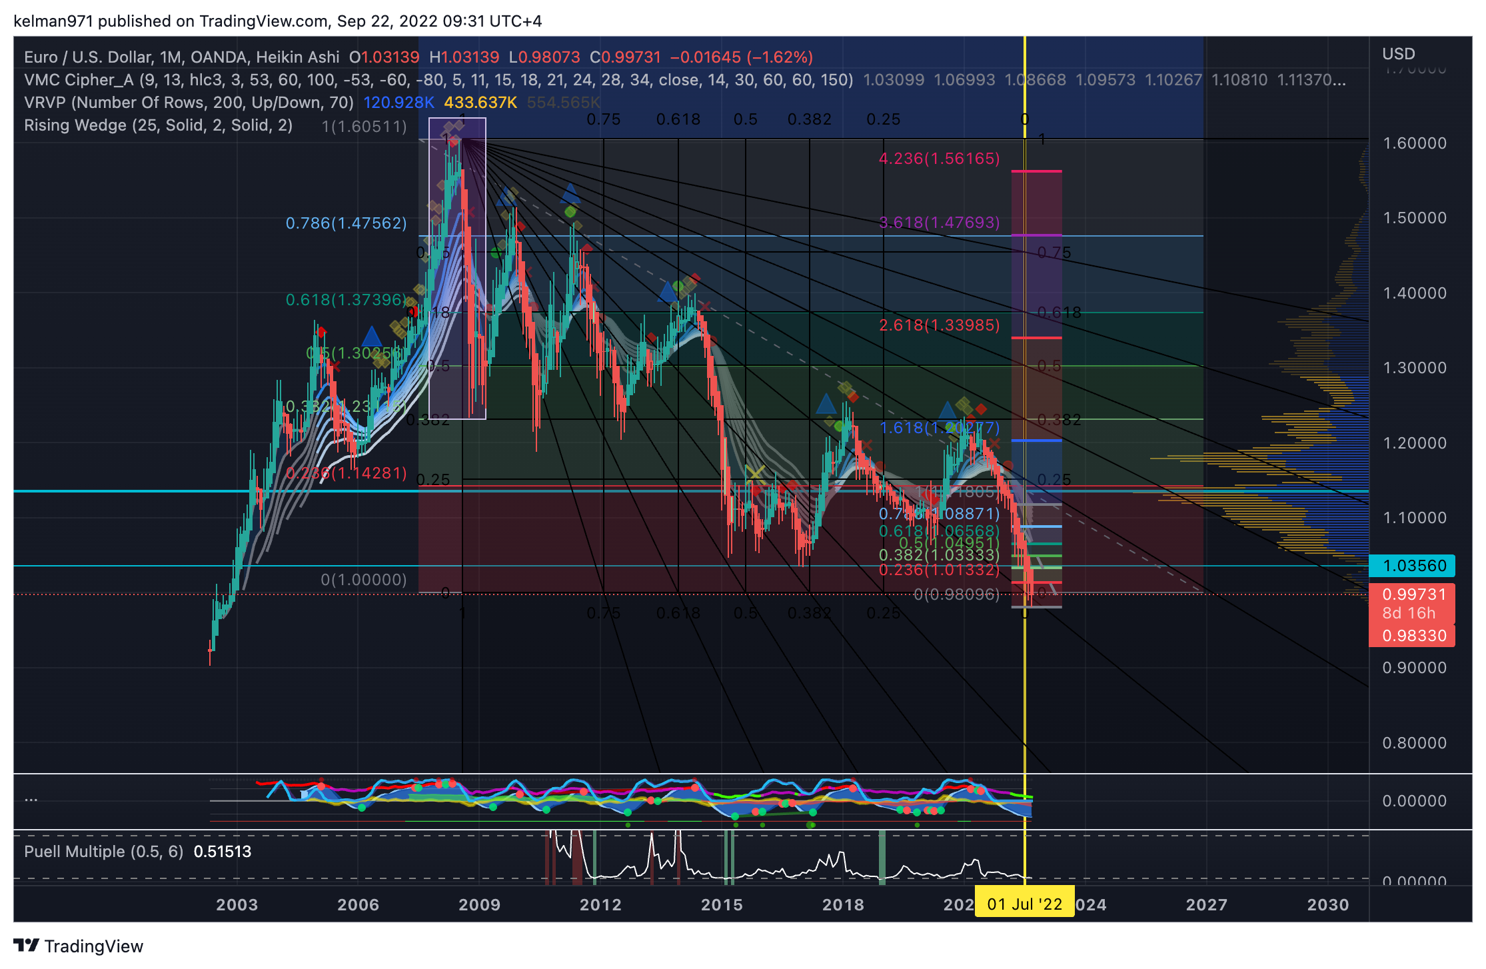Image resolution: width=1486 pixels, height=969 pixels.
Task: Click the 0.80000 price axis label
Action: 1414,743
